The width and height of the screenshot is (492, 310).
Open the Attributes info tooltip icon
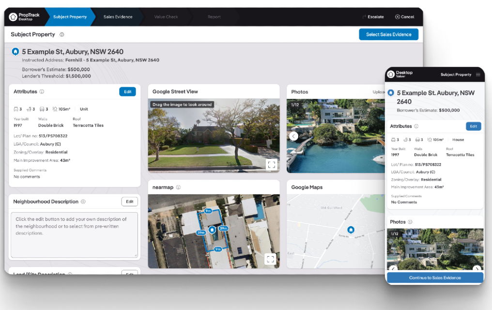click(42, 92)
